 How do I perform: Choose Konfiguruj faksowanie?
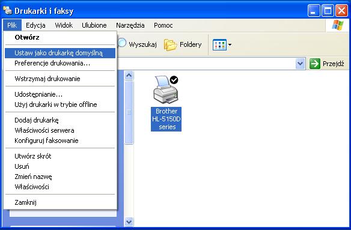[60, 141]
